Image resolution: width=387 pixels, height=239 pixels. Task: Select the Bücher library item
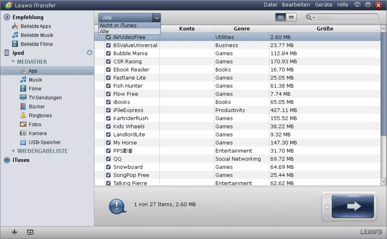tap(32, 107)
